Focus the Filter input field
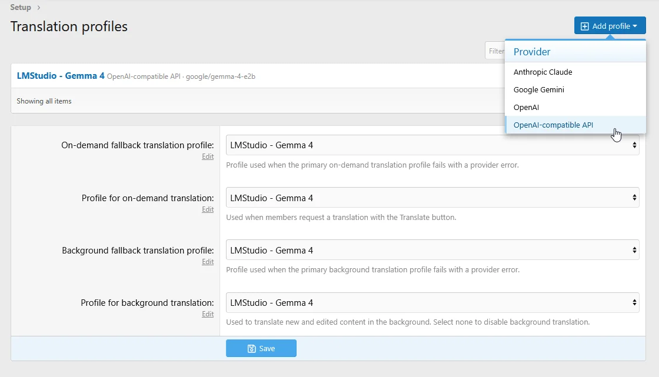659x377 pixels. 495,51
